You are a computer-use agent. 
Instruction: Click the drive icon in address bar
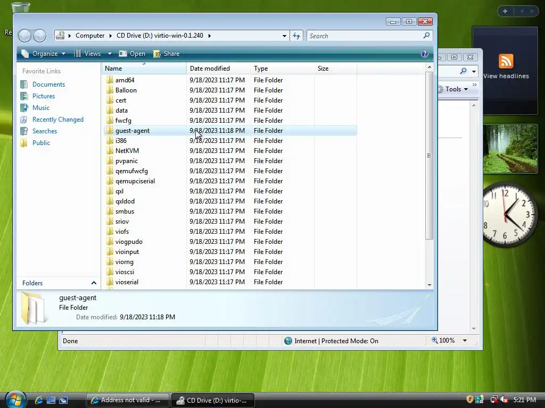(61, 36)
